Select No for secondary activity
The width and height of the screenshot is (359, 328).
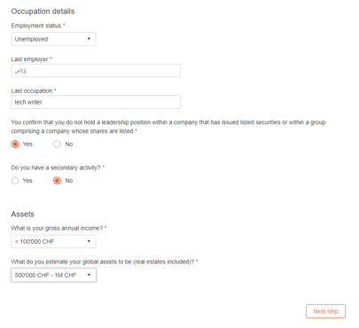point(57,181)
